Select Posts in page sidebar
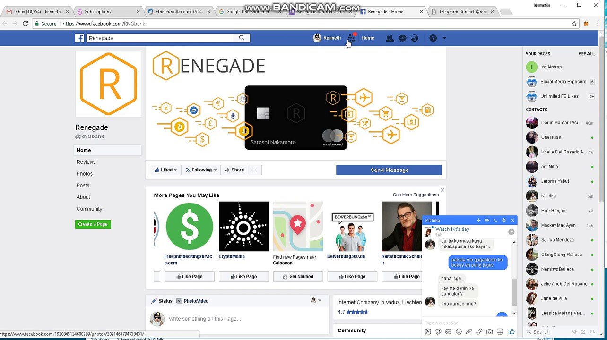 coord(83,186)
